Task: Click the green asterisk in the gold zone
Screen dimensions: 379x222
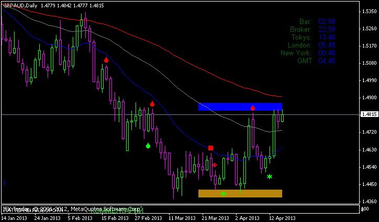Action: point(224,193)
